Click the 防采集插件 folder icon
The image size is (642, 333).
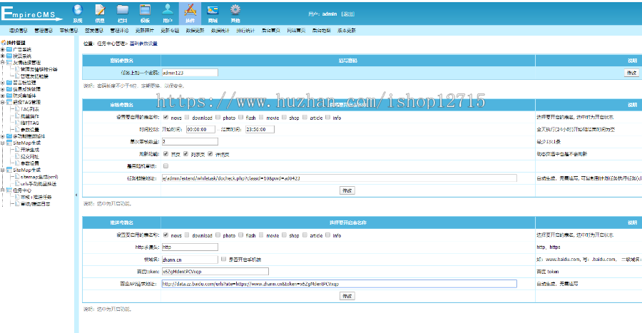click(x=9, y=96)
